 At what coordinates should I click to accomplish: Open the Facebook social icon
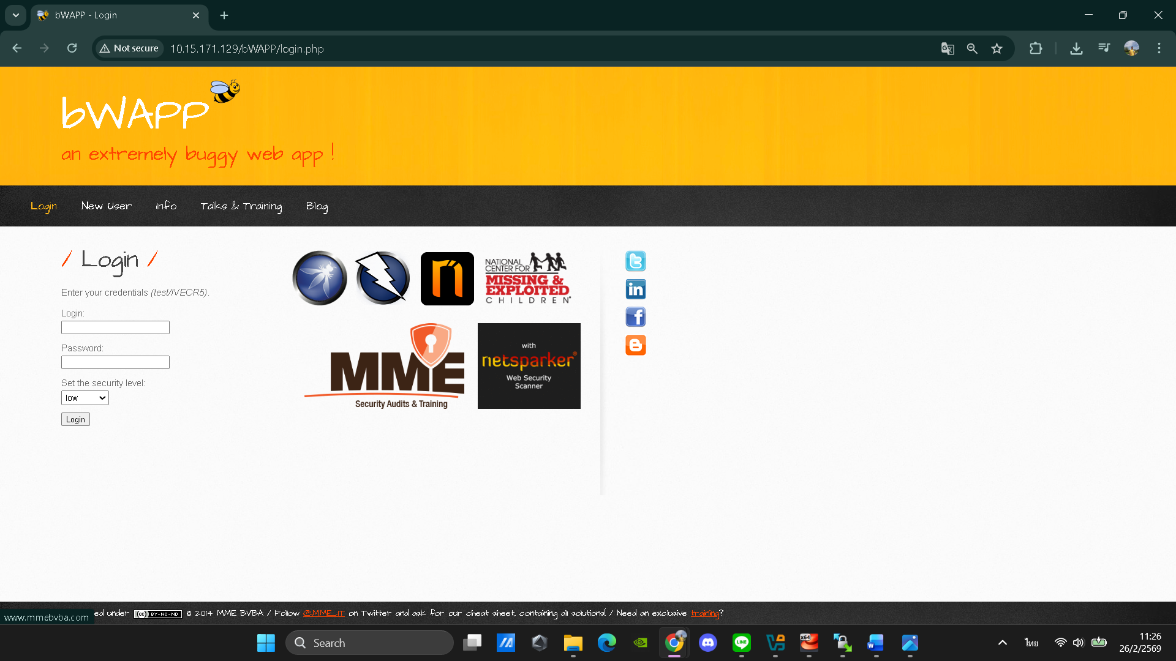tap(635, 317)
